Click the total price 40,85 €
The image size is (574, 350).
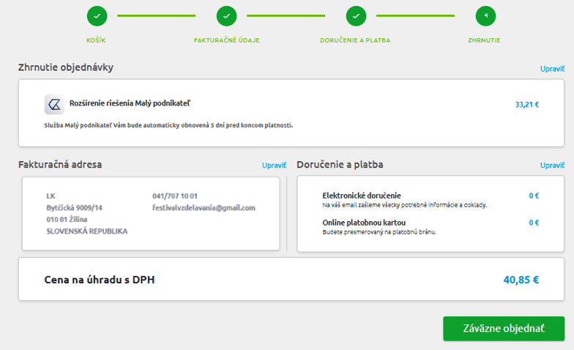click(x=521, y=279)
